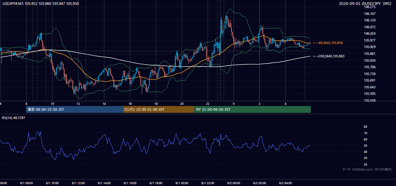Click price axis value 106.024
Viewport: 396px width, 186px height.
[370, 33]
